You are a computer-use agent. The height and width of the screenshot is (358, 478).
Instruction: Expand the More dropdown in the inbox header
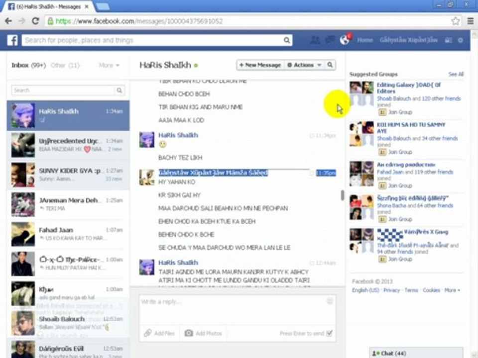tap(109, 65)
